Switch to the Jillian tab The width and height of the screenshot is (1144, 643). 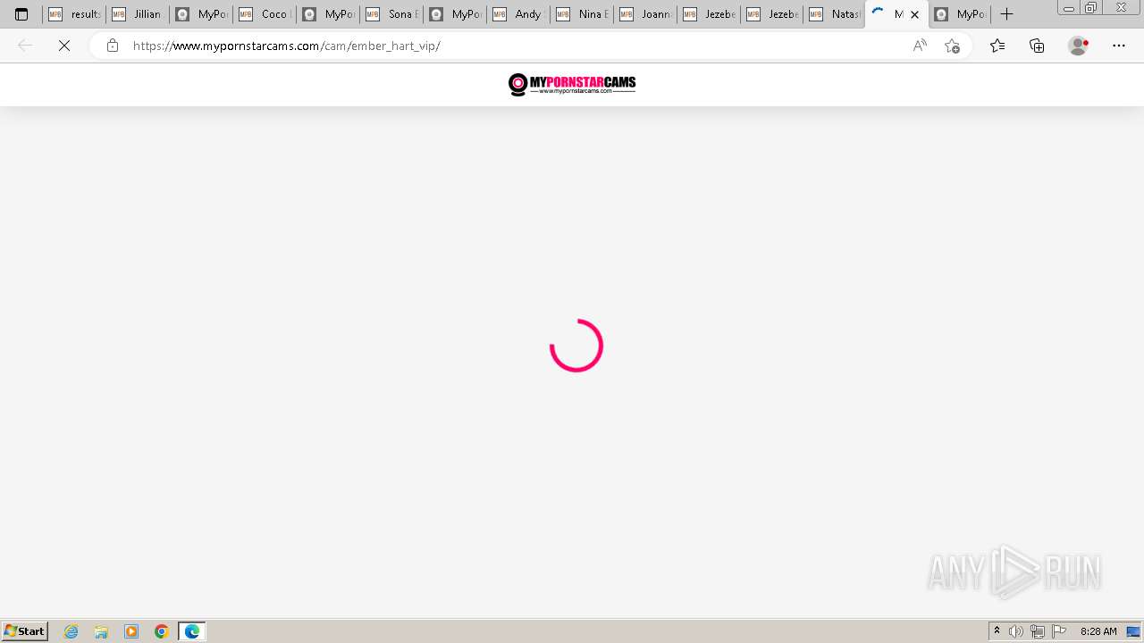[138, 14]
